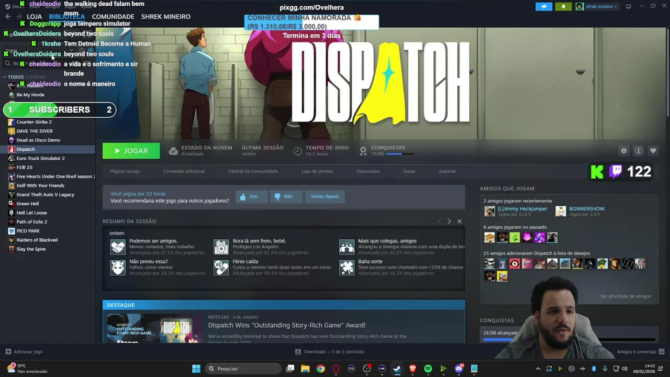
Task: Open Loja de pontos tab
Action: [317, 171]
